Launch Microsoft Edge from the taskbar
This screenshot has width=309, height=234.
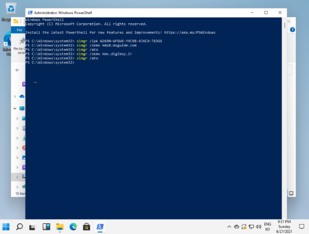pos(73,226)
